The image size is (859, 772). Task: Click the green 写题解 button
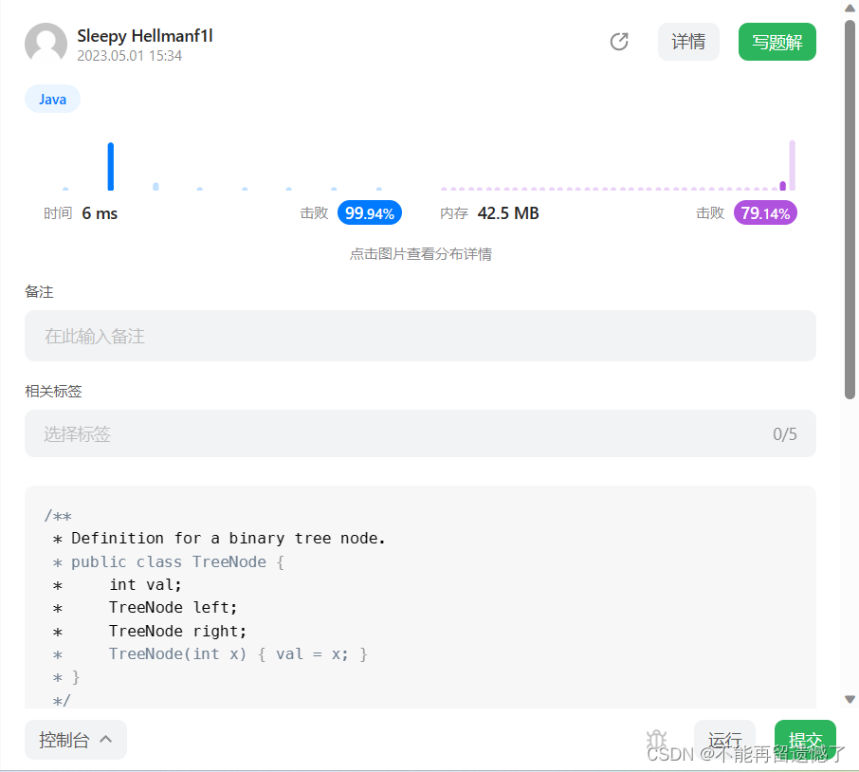pos(777,42)
